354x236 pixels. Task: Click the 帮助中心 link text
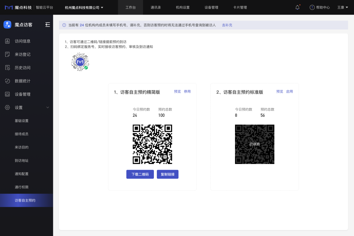(323, 7)
